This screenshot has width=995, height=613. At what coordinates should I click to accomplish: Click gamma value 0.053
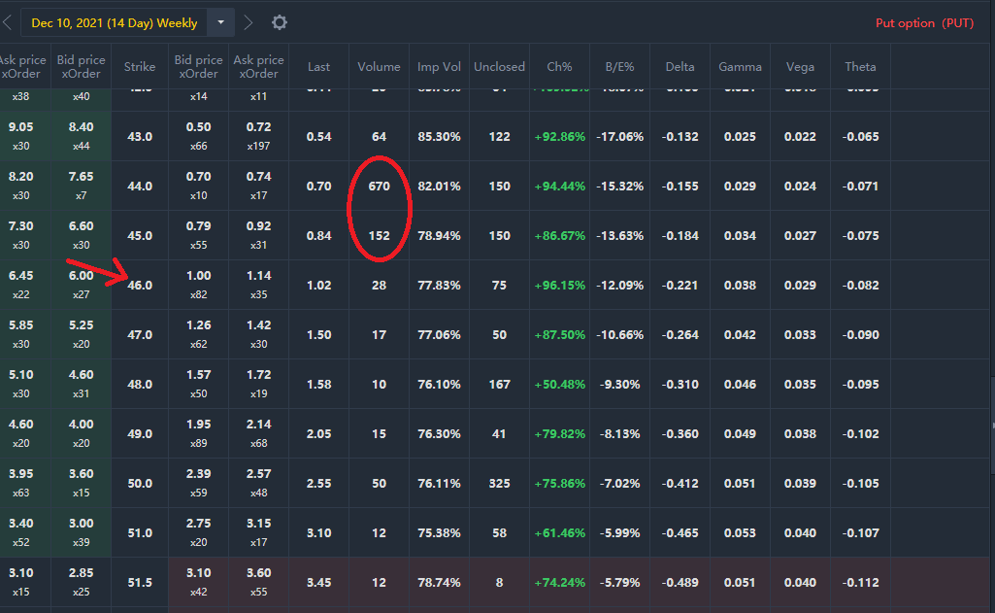tap(740, 533)
